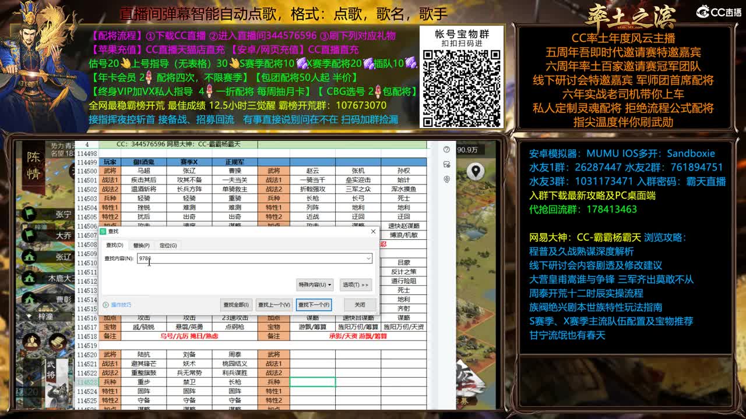Close the Find dialog with the X
Image resolution: width=746 pixels, height=419 pixels.
(373, 232)
